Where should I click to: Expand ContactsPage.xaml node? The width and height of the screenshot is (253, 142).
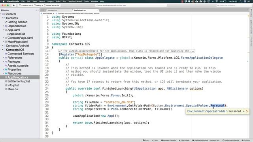(x=4, y=38)
